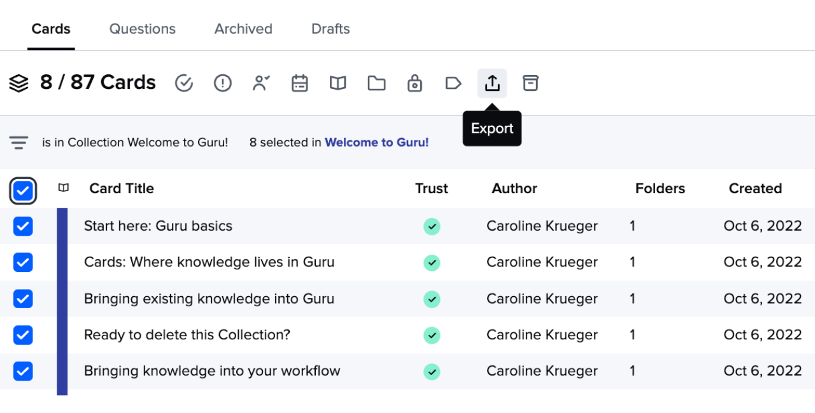
Task: Sort by Author column header
Action: (514, 188)
